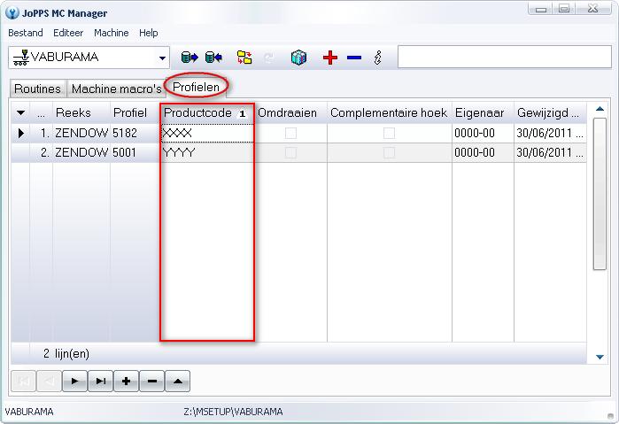Toggle Complementaire hoek checkbox for profile 5182
The width and height of the screenshot is (619, 424).
(389, 133)
